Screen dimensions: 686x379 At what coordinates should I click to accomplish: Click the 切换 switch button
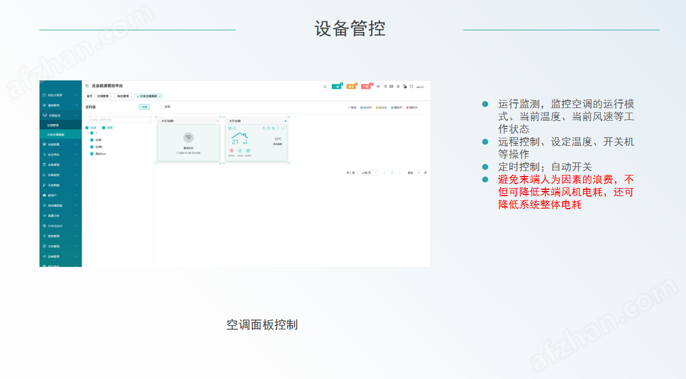144,107
